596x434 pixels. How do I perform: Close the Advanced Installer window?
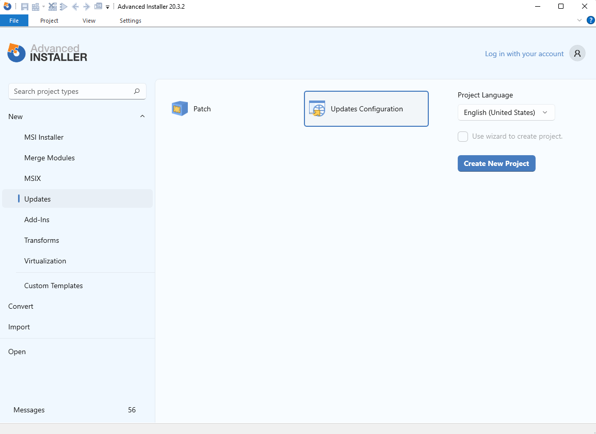coord(585,7)
